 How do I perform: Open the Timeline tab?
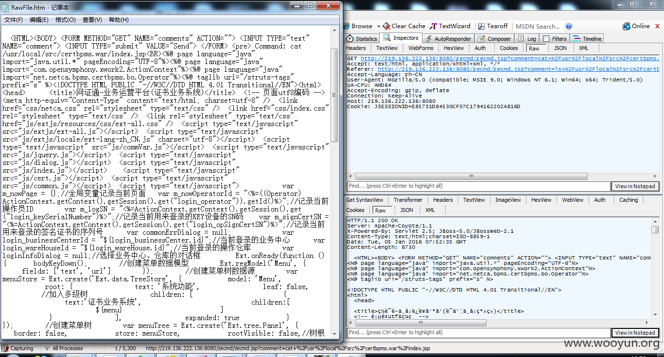[x=587, y=39]
